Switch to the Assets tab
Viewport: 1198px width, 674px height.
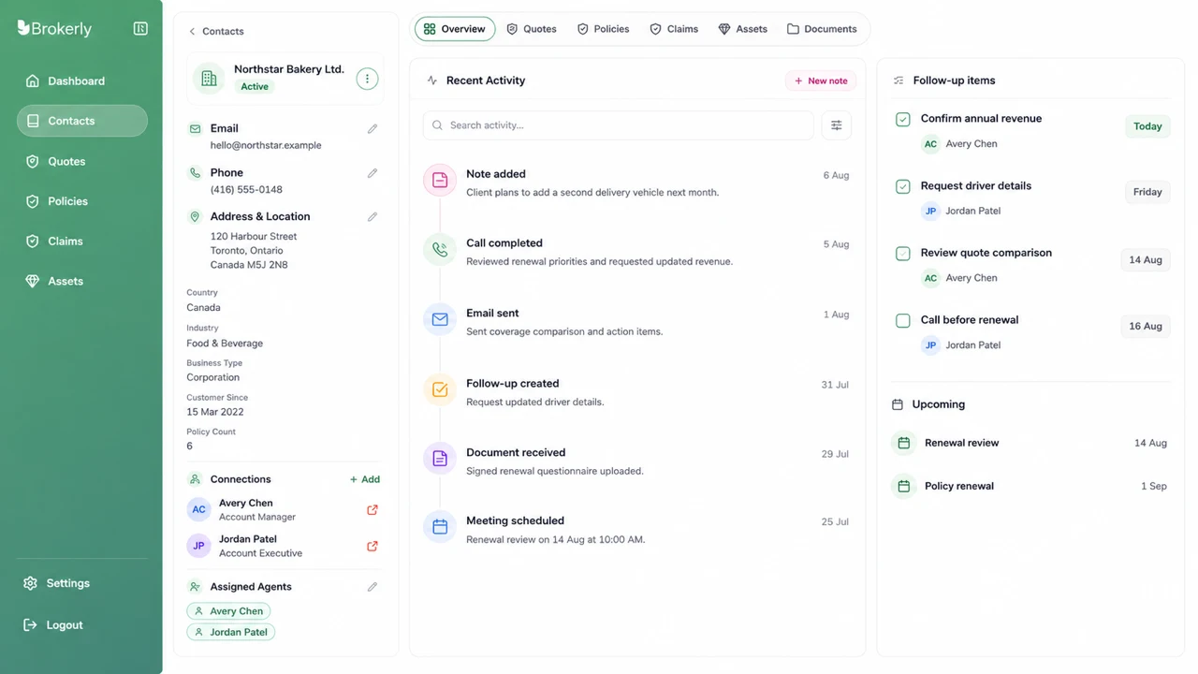pyautogui.click(x=743, y=29)
